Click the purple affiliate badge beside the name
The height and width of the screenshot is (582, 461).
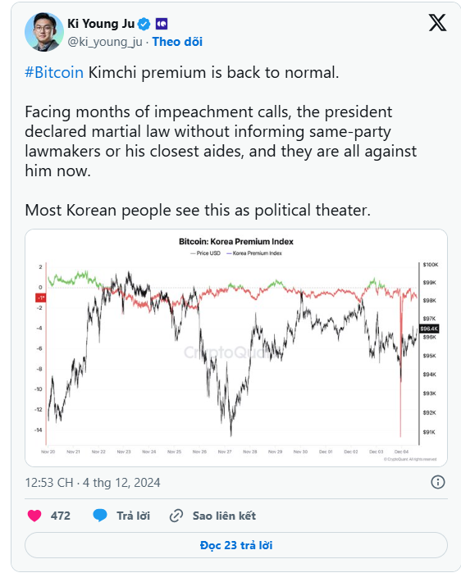point(162,24)
